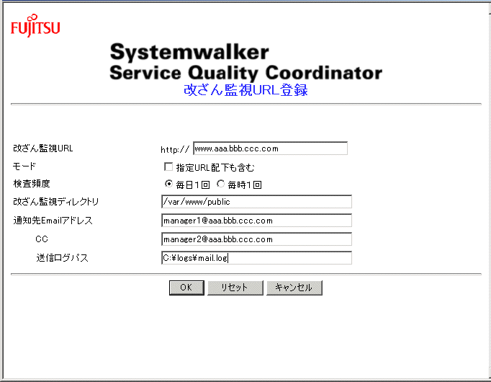The image size is (491, 382).
Task: Focus the 送信ログパス input field
Action: point(256,258)
